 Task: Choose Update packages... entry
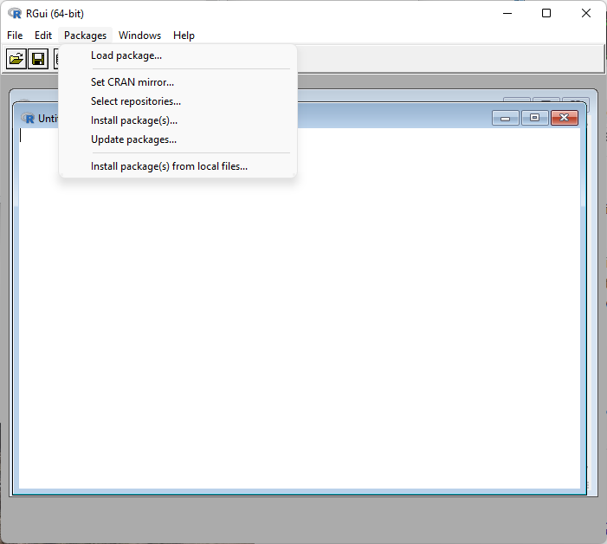178,139
